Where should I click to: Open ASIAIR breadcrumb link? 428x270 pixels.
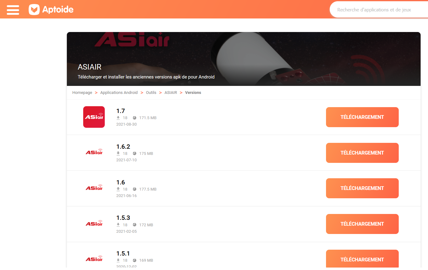(x=171, y=93)
